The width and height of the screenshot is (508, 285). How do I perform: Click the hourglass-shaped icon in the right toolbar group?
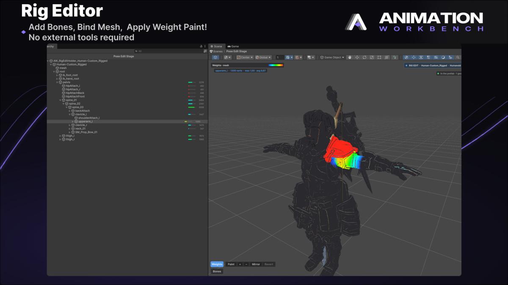point(421,57)
